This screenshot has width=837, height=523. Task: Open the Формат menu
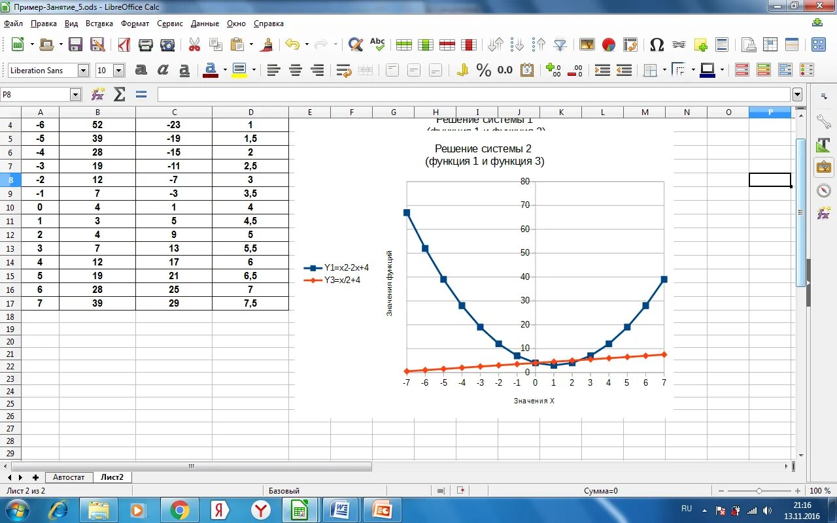tap(135, 23)
